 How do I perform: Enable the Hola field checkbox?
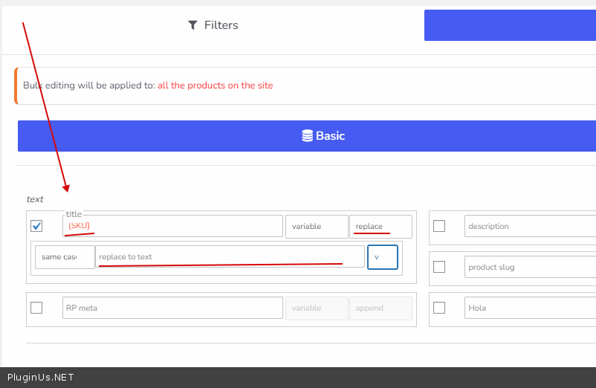(439, 308)
